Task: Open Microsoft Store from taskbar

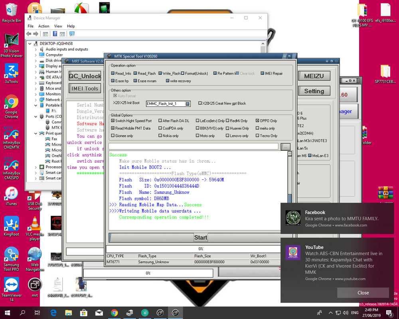Action: 83,313
